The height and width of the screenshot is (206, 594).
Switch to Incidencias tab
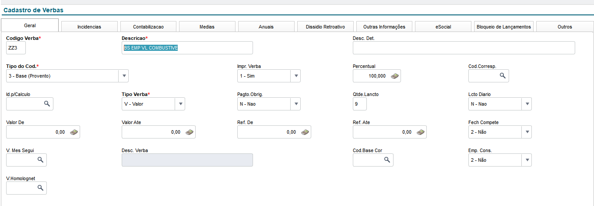click(89, 27)
